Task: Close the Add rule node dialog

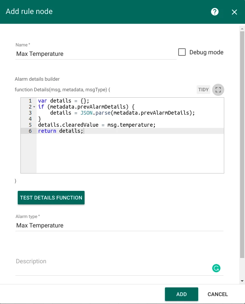Action: (234, 12)
